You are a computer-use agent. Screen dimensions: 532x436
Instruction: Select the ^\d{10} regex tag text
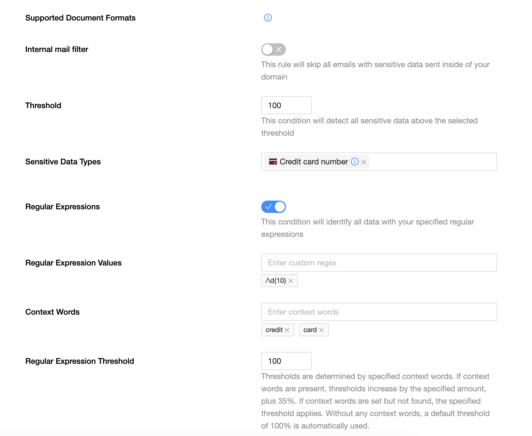pyautogui.click(x=276, y=281)
